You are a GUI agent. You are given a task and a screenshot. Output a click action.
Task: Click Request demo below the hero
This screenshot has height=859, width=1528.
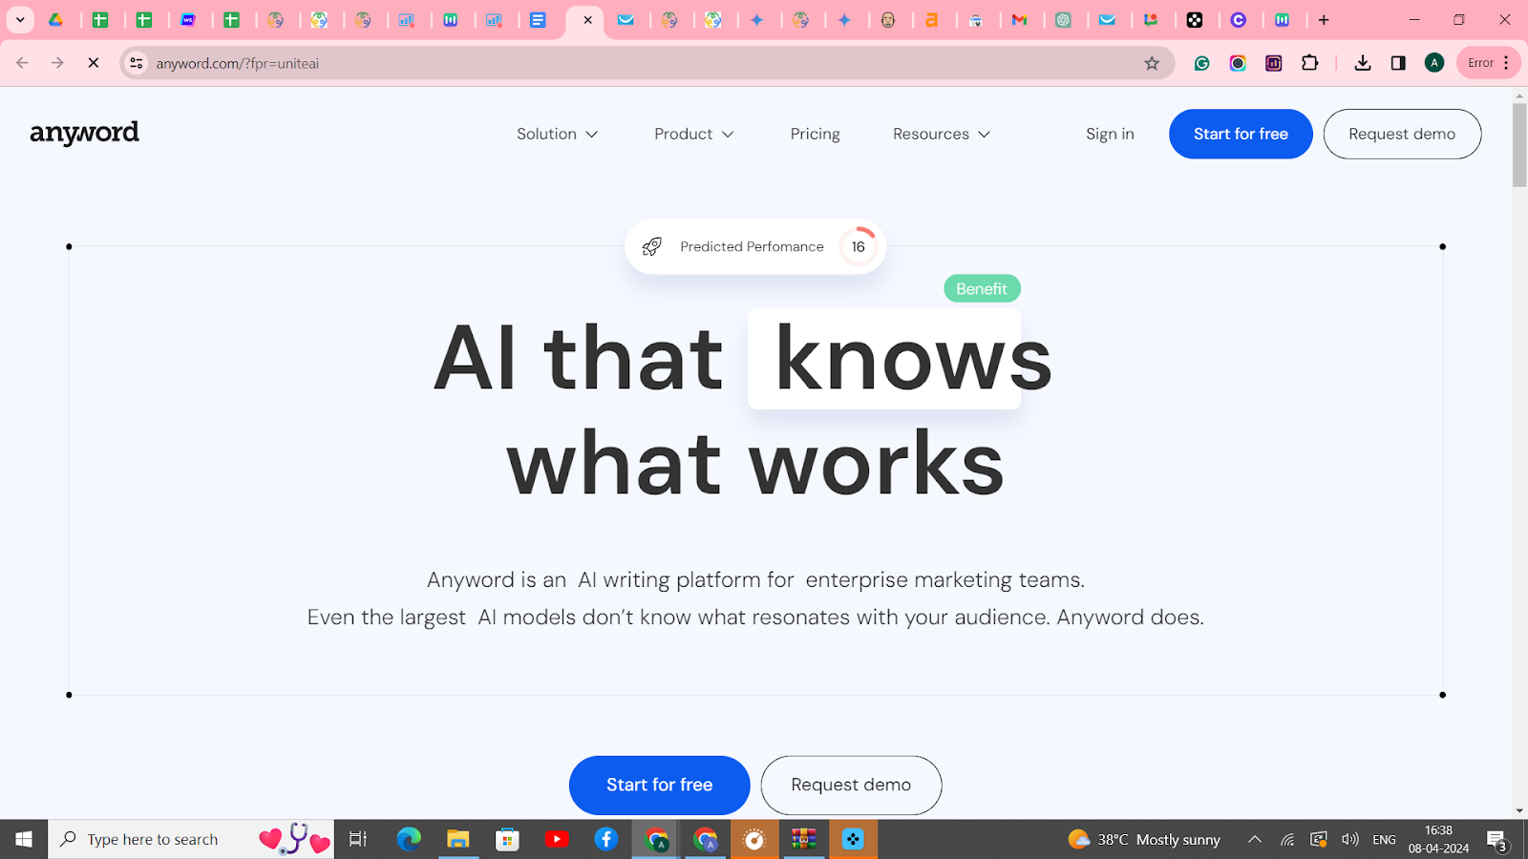click(x=851, y=785)
